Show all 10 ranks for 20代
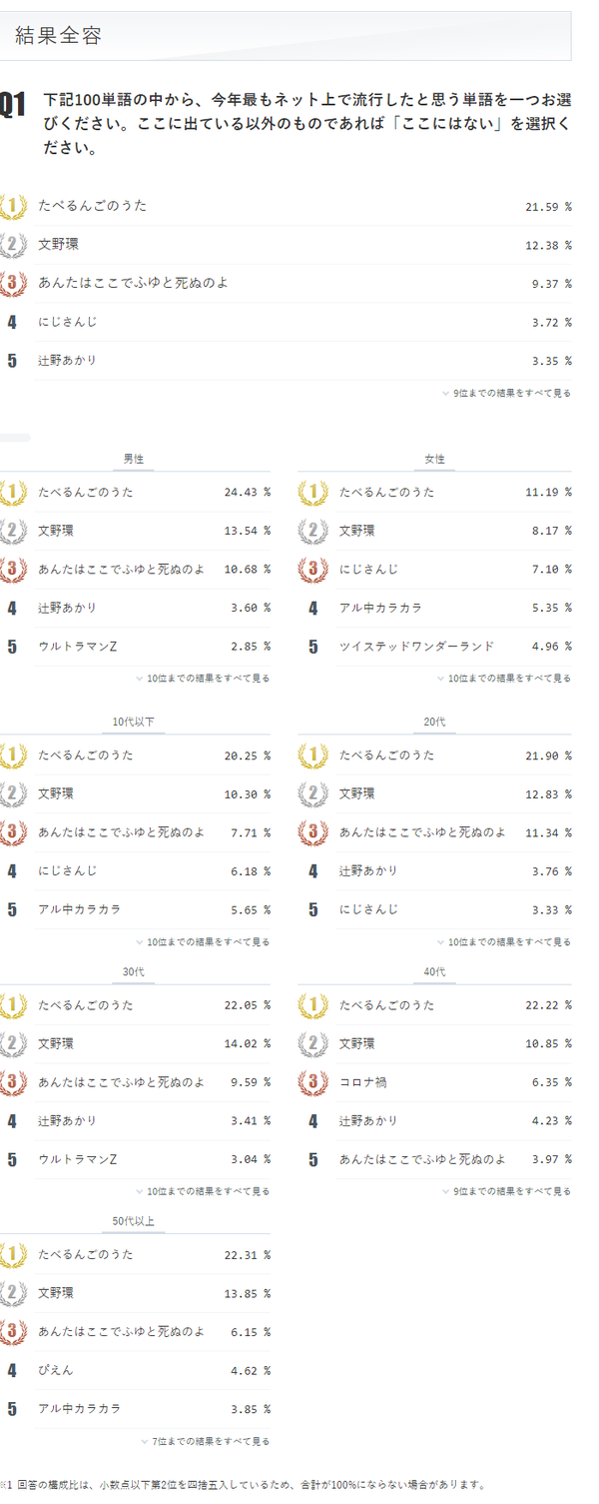The height and width of the screenshot is (1504, 599). click(504, 942)
